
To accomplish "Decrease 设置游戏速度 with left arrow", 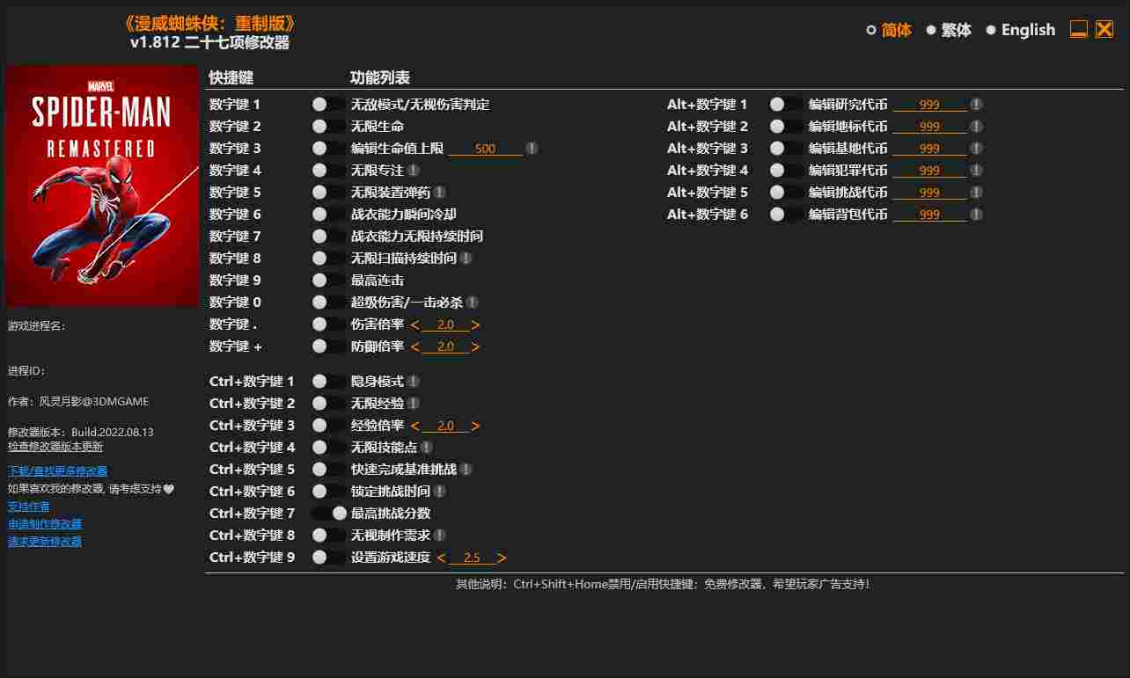I will (442, 558).
